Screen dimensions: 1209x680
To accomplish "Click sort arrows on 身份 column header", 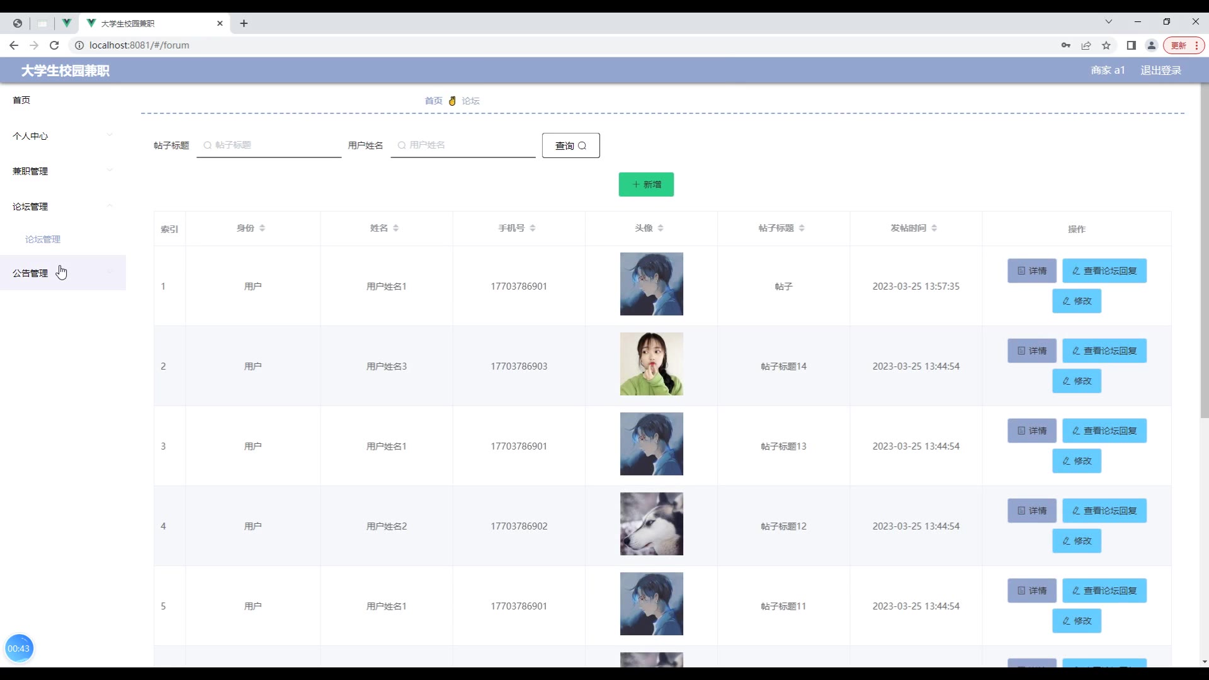I will click(262, 228).
